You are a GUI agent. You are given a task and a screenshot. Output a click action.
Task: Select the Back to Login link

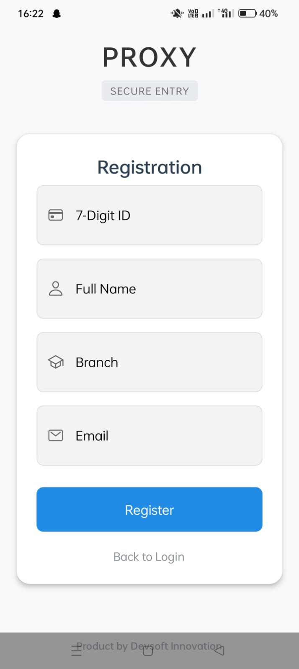pyautogui.click(x=149, y=556)
